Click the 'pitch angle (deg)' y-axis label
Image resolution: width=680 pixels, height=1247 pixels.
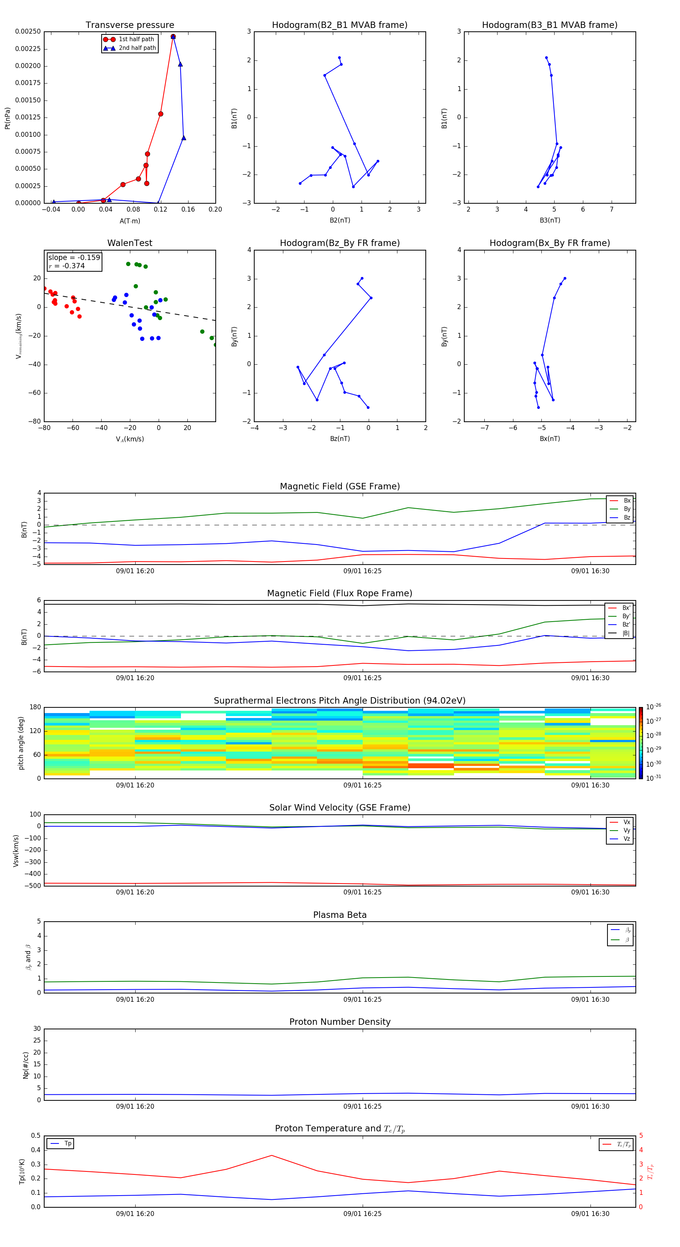[x=21, y=743]
